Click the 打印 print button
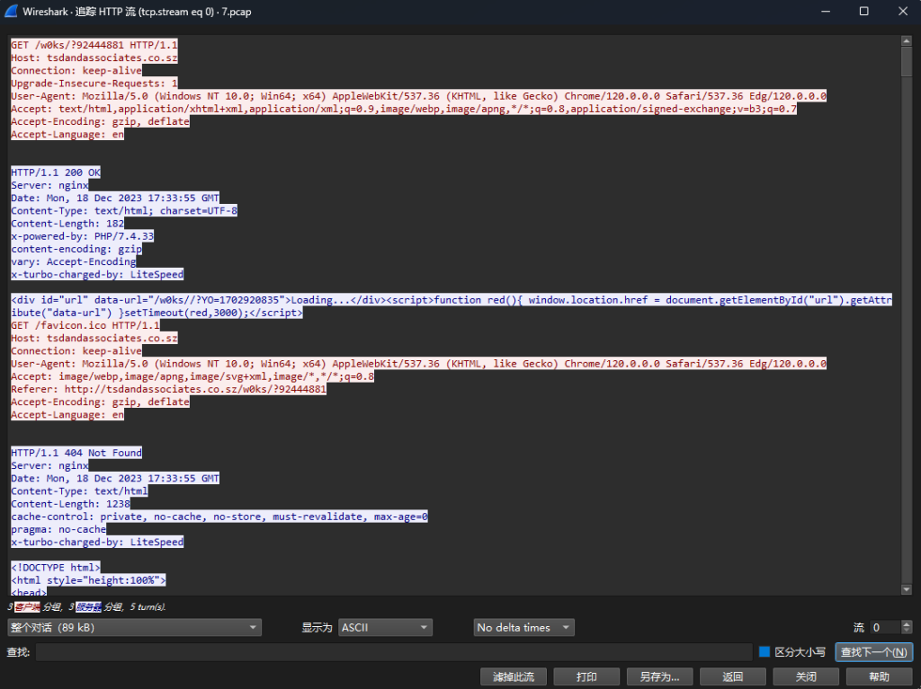Viewport: 921px width, 689px height. click(586, 676)
